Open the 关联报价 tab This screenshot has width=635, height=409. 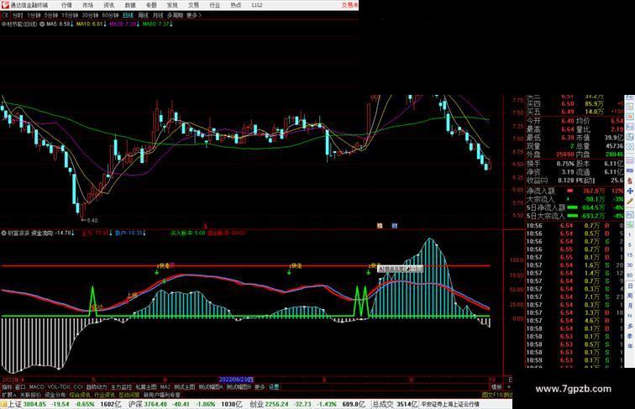tap(30, 395)
